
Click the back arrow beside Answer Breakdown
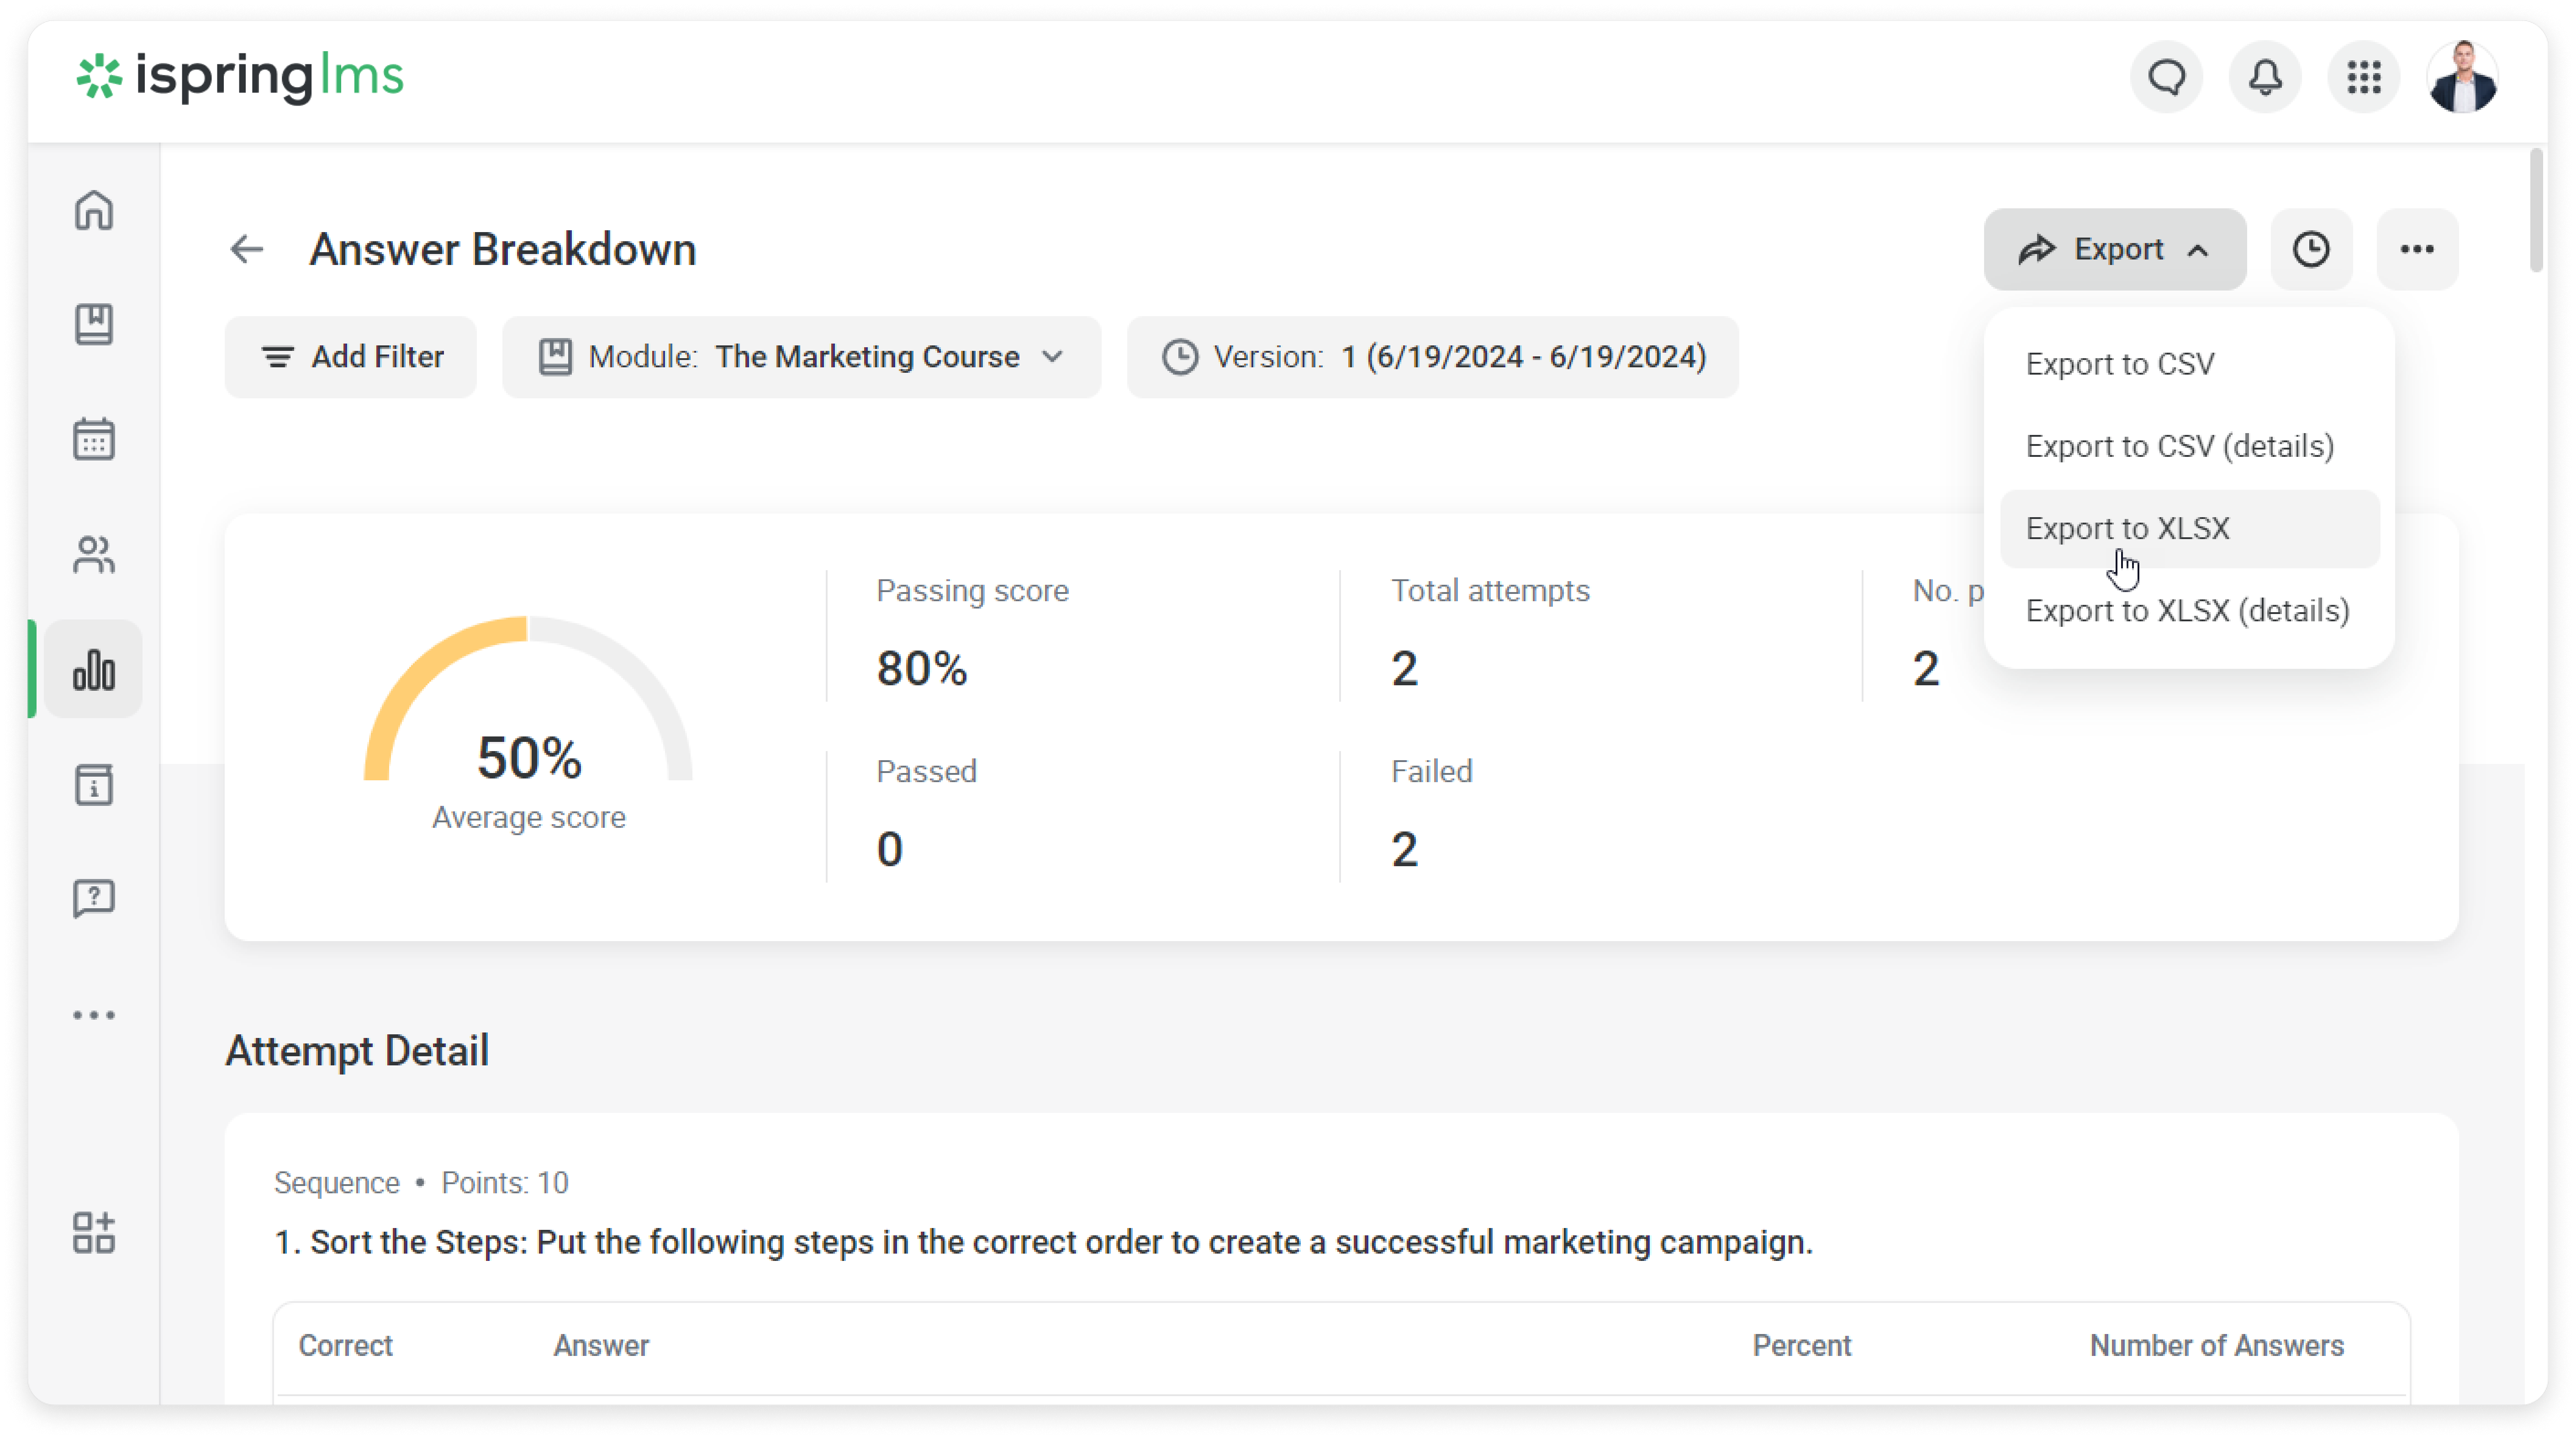pos(247,250)
